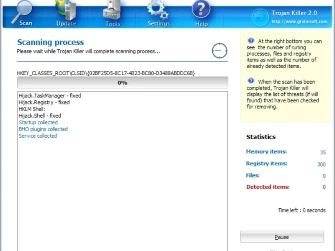Switch to the Tools label tab
Viewport: 335px width, 251px height.
point(113,24)
